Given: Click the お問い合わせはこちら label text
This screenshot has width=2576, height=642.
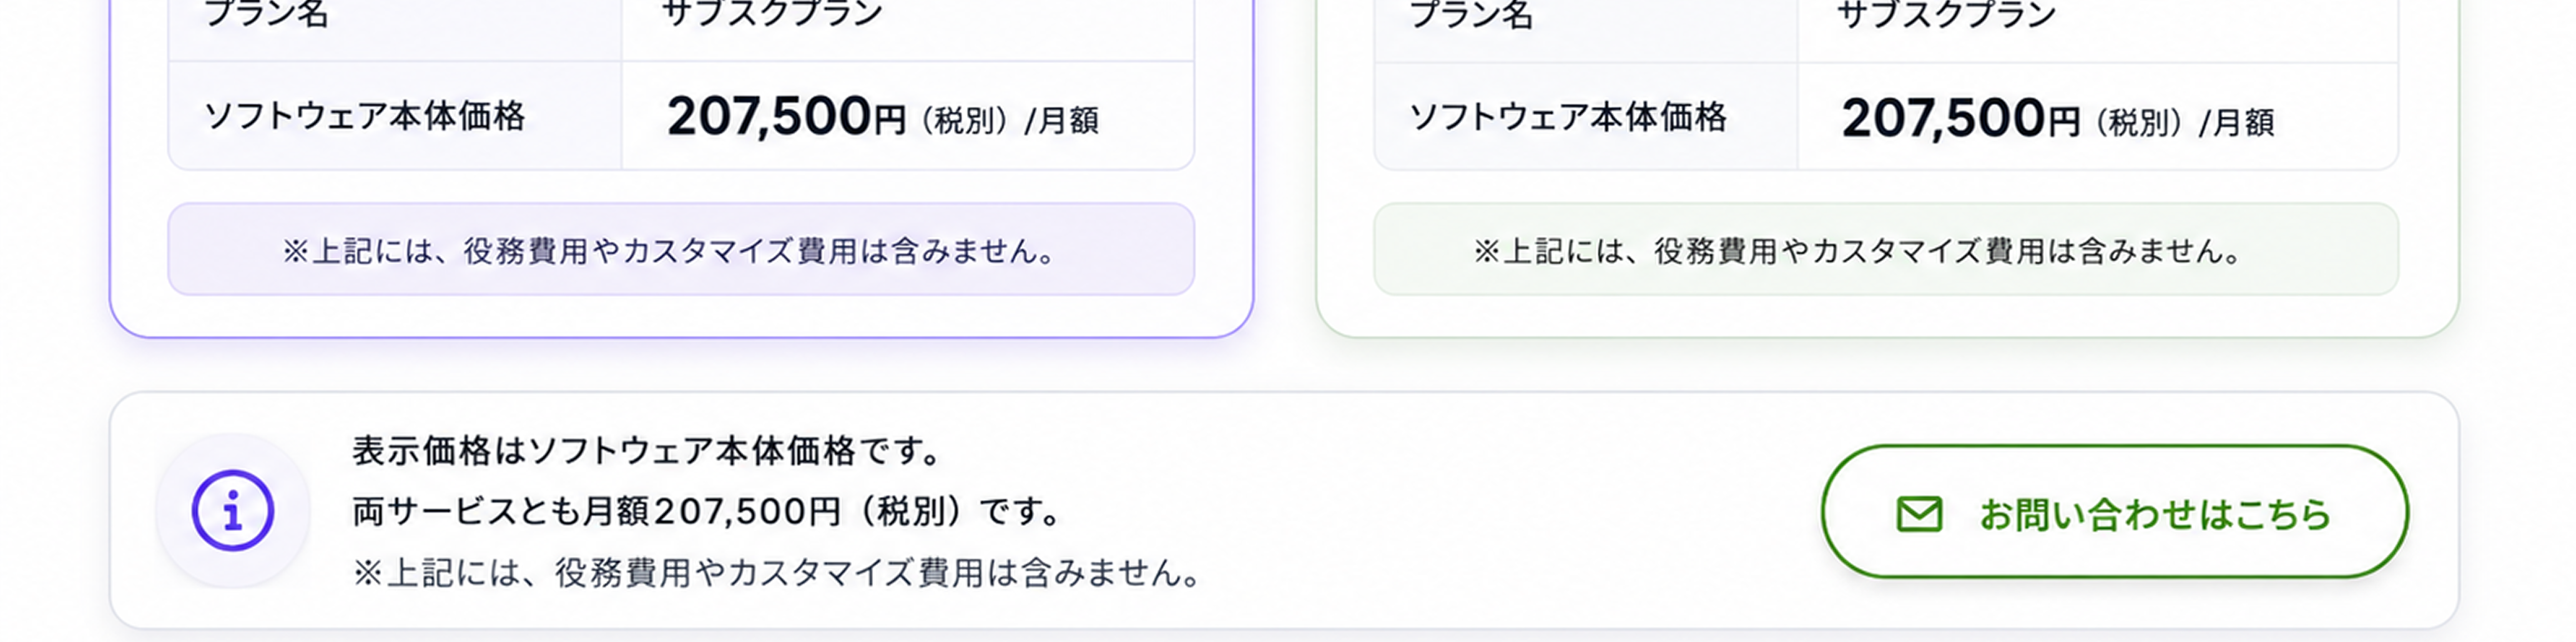Looking at the screenshot, I should 2156,514.
